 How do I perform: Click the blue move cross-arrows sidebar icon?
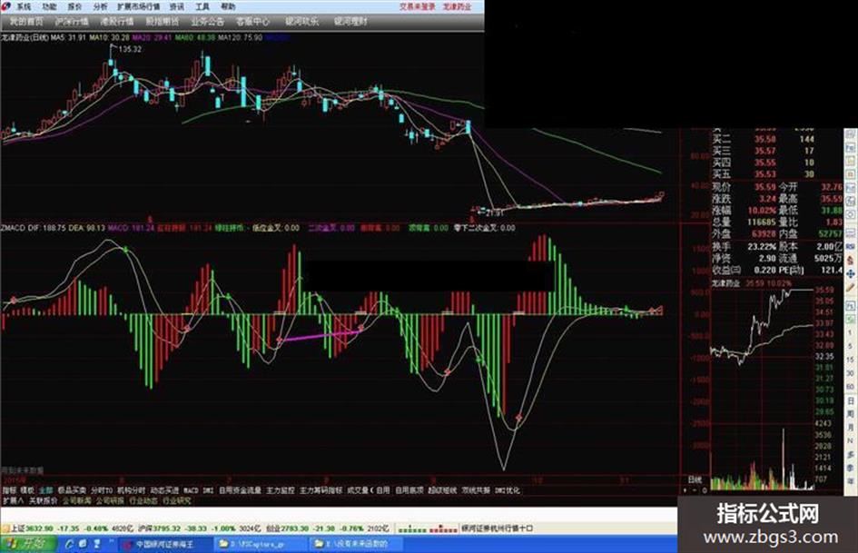pyautogui.click(x=851, y=273)
